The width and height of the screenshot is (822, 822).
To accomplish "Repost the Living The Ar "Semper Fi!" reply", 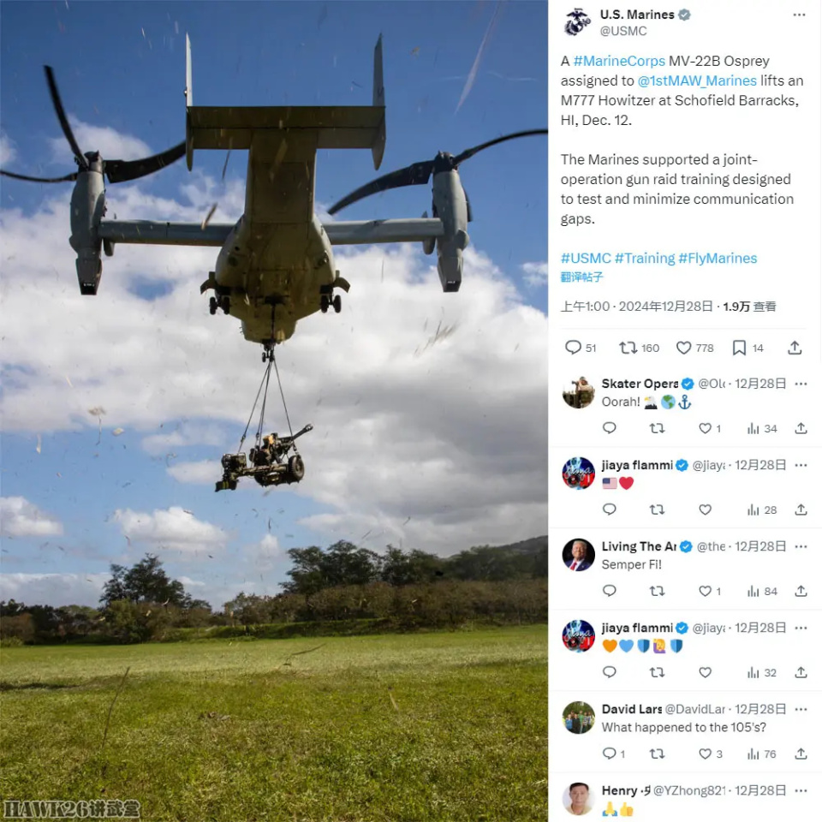I will point(657,592).
